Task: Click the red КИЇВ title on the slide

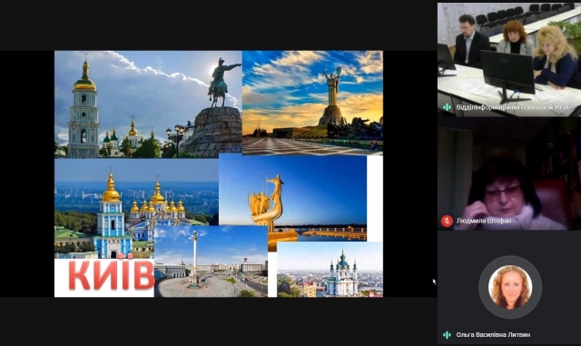Action: pyautogui.click(x=111, y=275)
